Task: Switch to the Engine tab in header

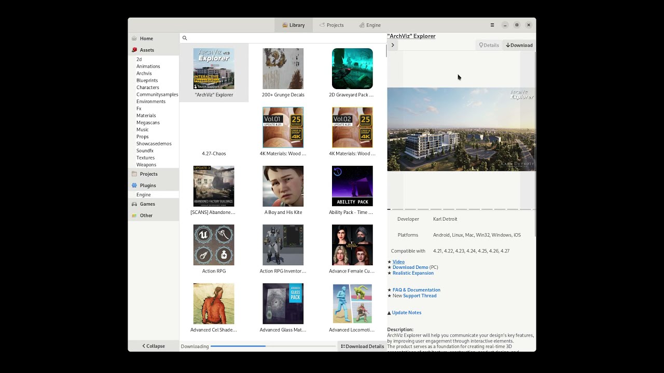Action: pyautogui.click(x=370, y=25)
